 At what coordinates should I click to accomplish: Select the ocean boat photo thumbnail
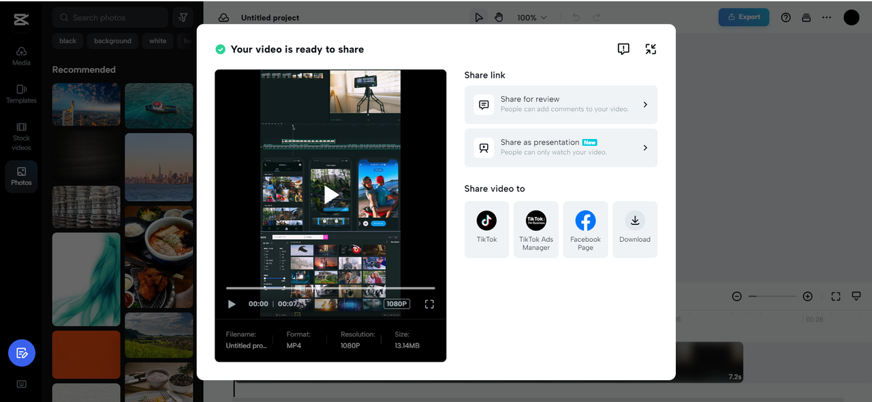[159, 106]
